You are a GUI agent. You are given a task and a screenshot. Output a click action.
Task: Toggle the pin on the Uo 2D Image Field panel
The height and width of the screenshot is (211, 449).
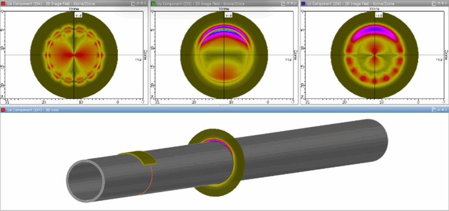pyautogui.click(x=141, y=3)
